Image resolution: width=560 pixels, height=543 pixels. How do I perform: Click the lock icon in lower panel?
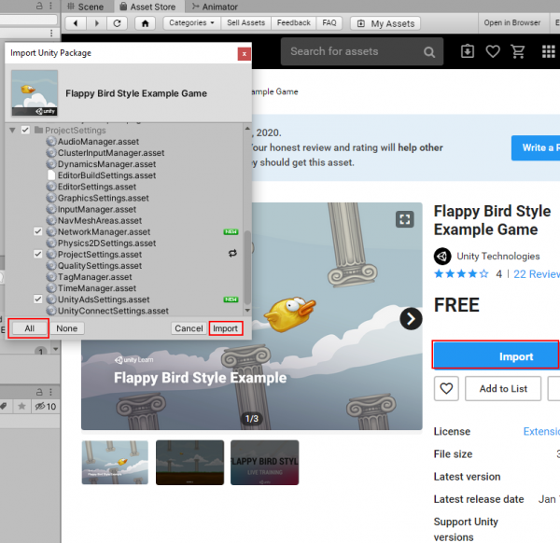[39, 392]
